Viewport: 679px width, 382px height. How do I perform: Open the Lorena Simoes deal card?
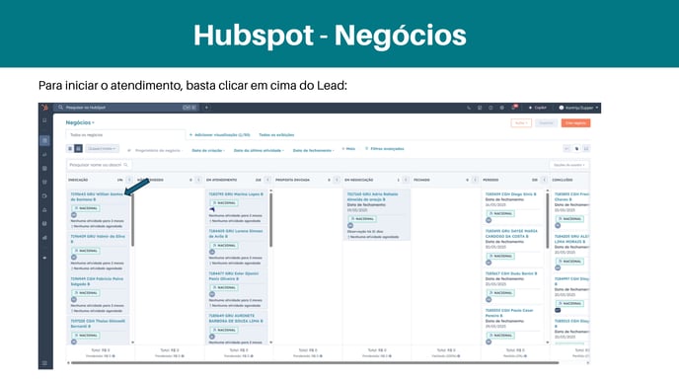(236, 234)
